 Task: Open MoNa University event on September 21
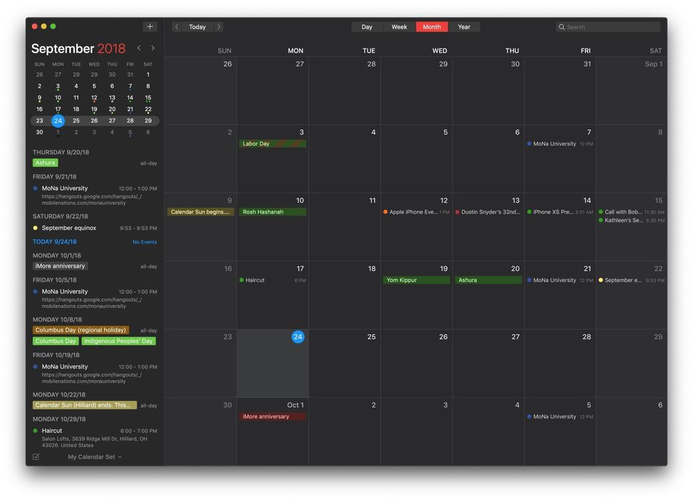(559, 280)
